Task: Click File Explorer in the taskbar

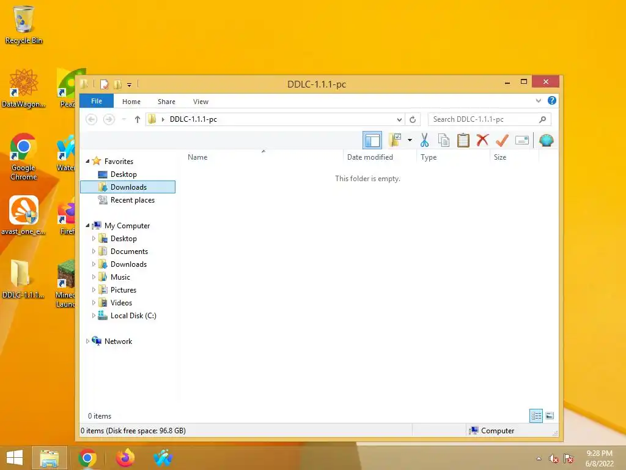Action: click(x=49, y=458)
